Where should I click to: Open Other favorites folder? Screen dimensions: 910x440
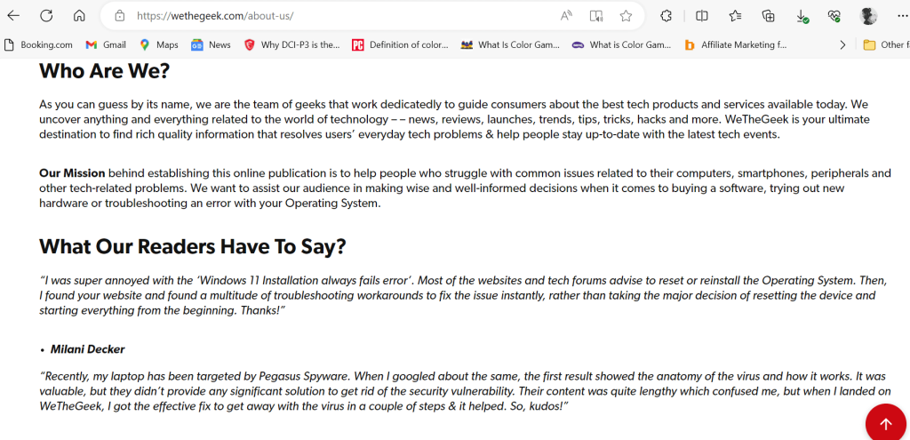(x=886, y=44)
